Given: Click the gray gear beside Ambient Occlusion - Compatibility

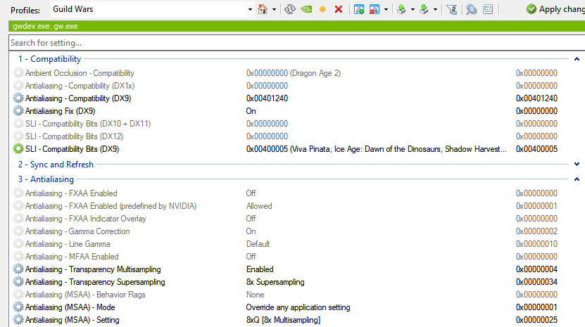Looking at the screenshot, I should point(18,73).
